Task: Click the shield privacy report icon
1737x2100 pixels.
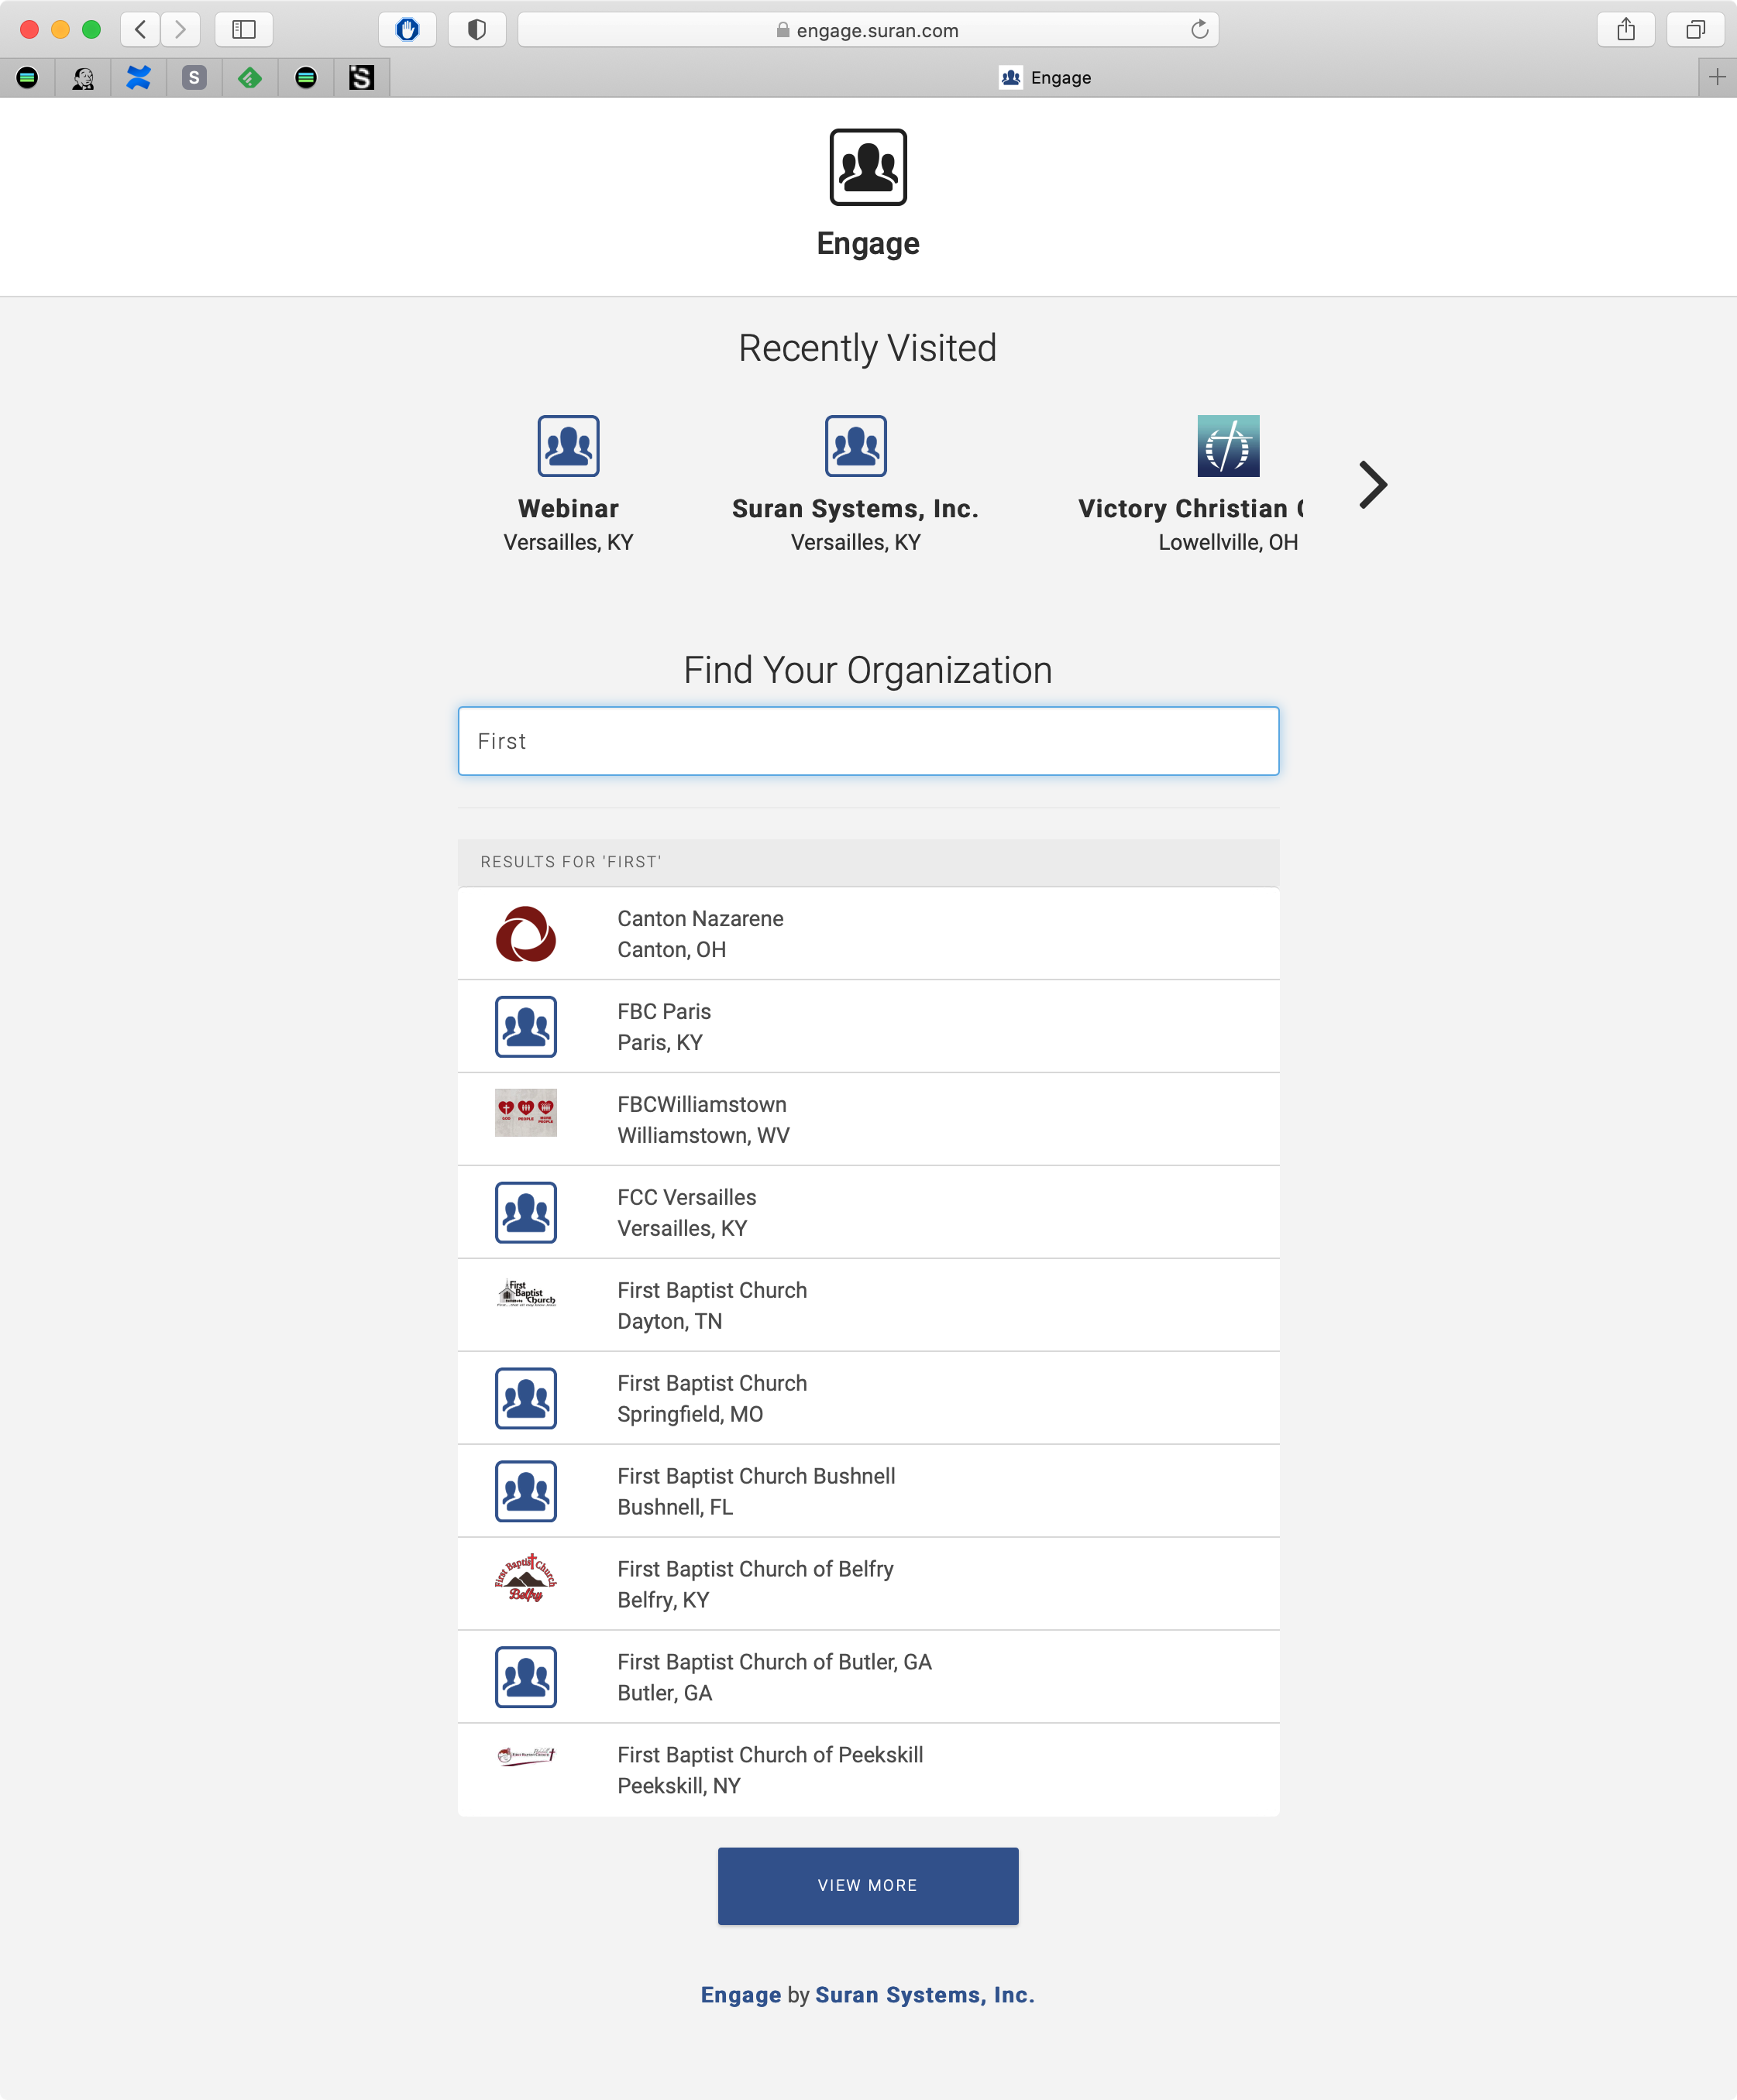Action: pyautogui.click(x=476, y=29)
